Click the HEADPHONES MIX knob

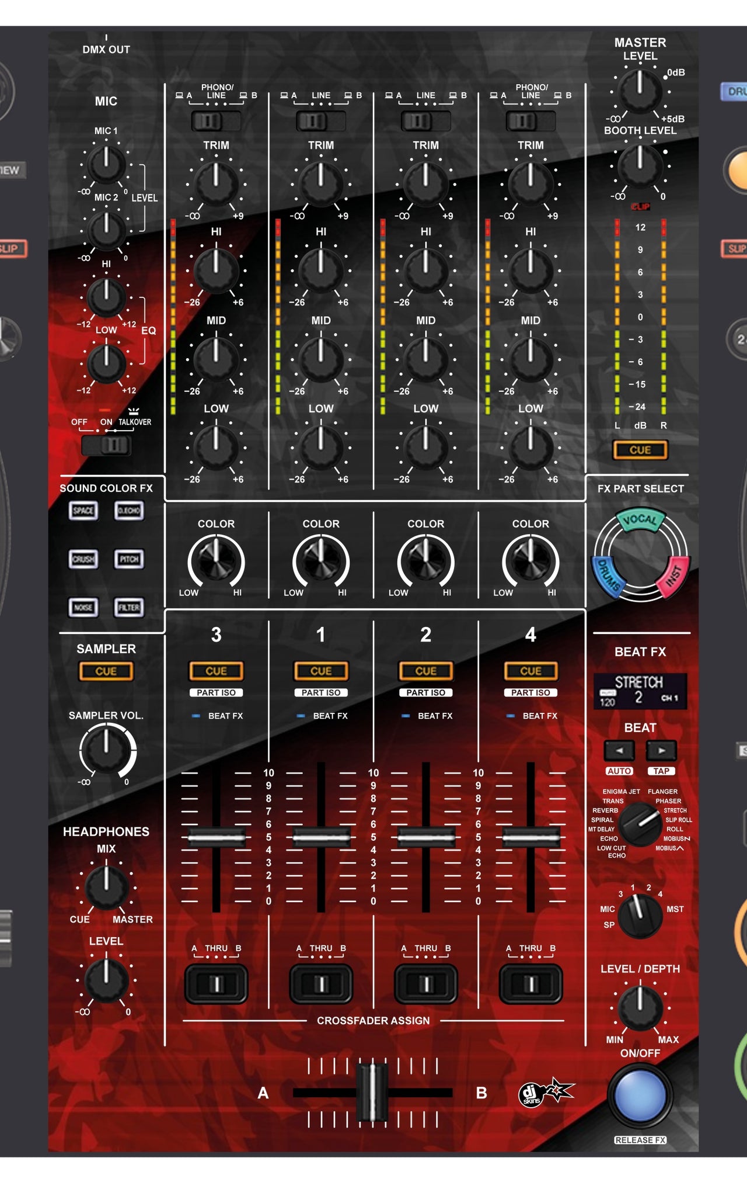(x=106, y=888)
